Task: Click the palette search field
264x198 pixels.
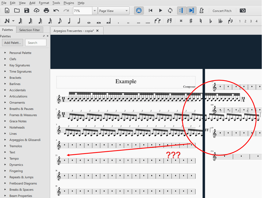Action: pos(35,43)
